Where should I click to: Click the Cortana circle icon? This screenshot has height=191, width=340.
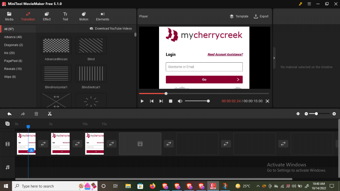(104, 186)
